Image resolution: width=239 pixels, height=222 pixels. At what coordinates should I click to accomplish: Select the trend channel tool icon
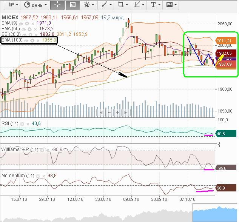tap(137, 5)
